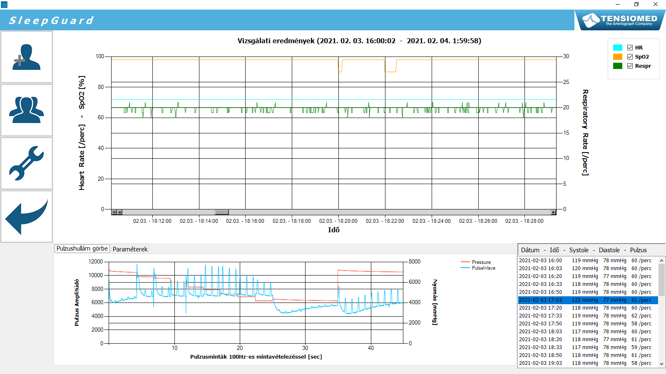
Task: Select the 2021-02-03 16:33 measurement row
Action: (588, 284)
